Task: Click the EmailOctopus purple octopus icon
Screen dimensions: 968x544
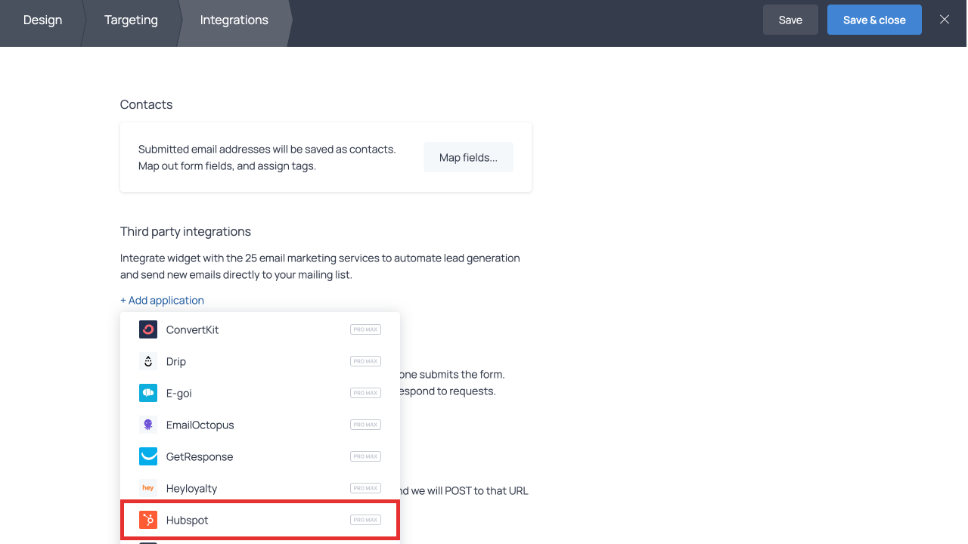Action: (x=148, y=425)
